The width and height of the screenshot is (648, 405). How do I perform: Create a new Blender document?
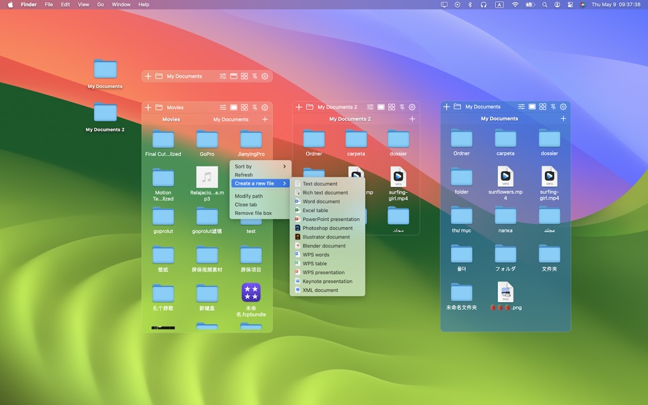tap(327, 246)
